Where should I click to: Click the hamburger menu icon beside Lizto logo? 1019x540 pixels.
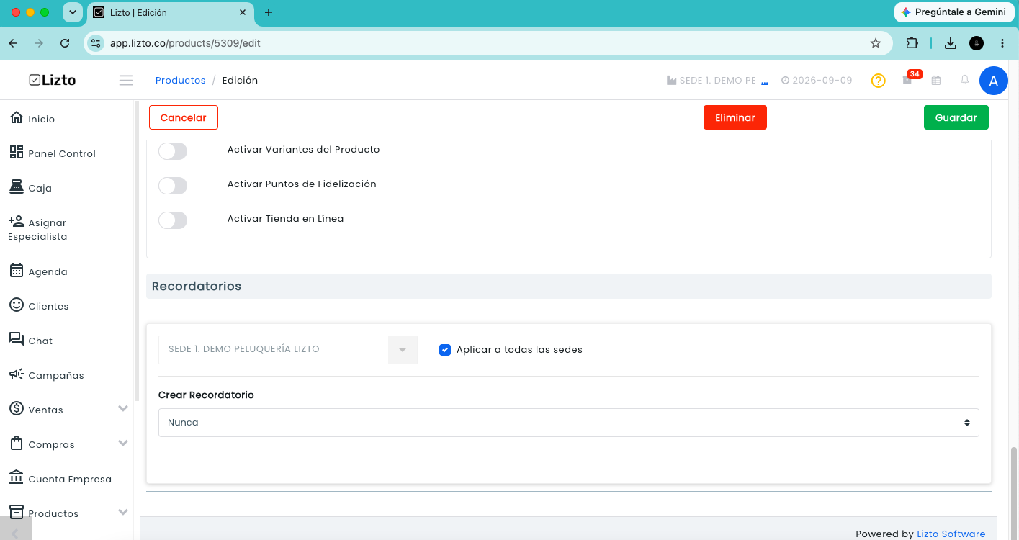point(126,81)
